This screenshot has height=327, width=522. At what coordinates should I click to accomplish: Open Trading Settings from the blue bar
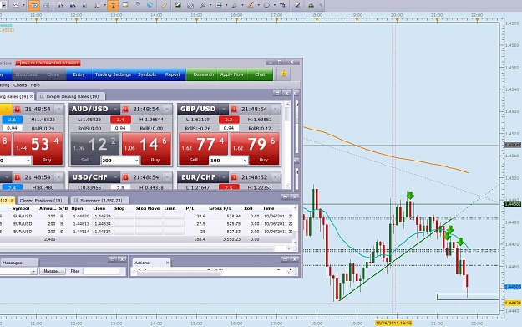[x=113, y=74]
